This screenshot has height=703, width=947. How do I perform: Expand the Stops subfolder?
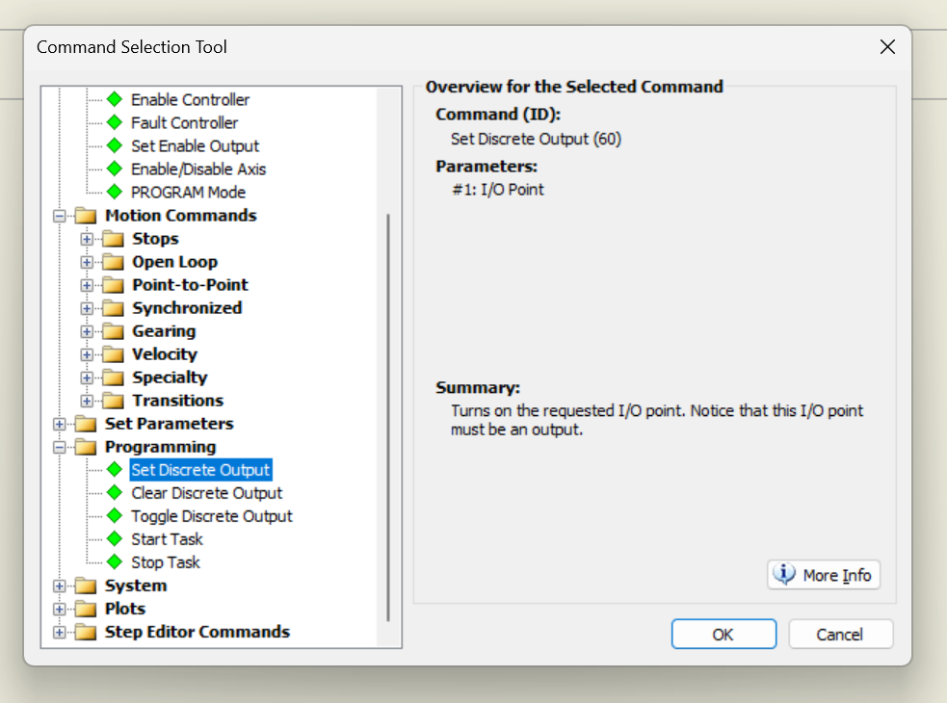click(x=87, y=239)
